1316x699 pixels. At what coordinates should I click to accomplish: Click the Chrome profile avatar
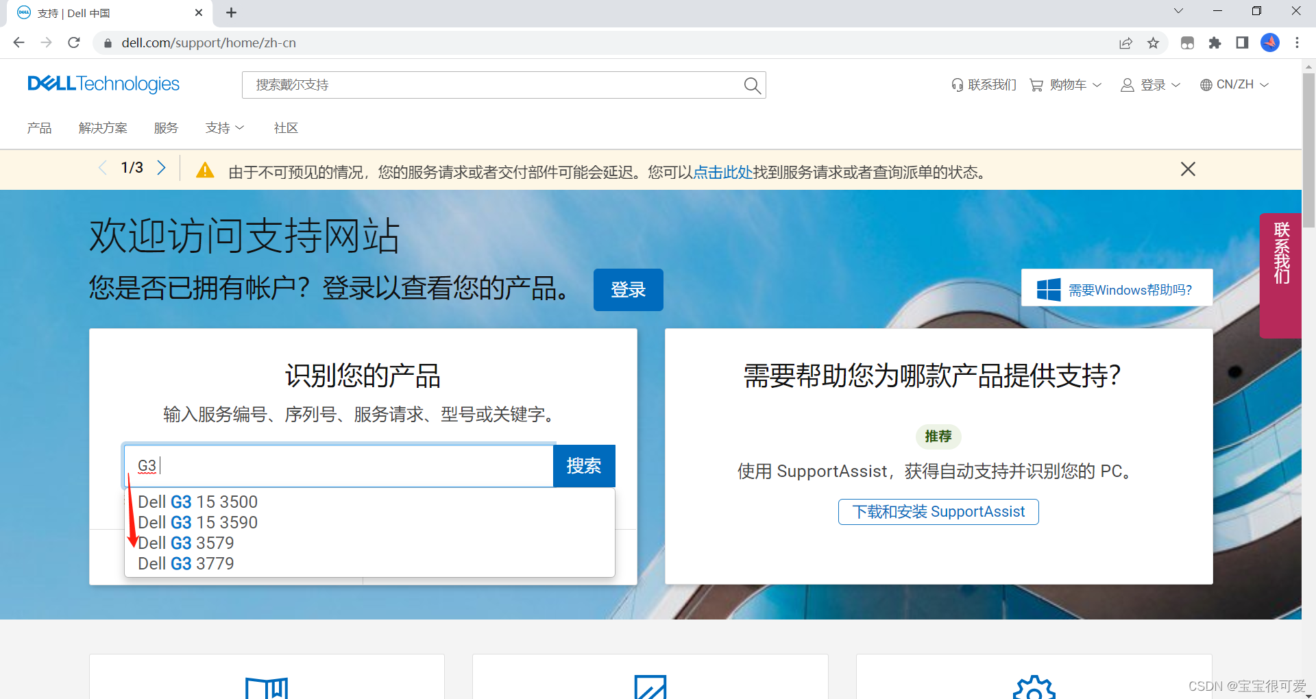pyautogui.click(x=1270, y=42)
